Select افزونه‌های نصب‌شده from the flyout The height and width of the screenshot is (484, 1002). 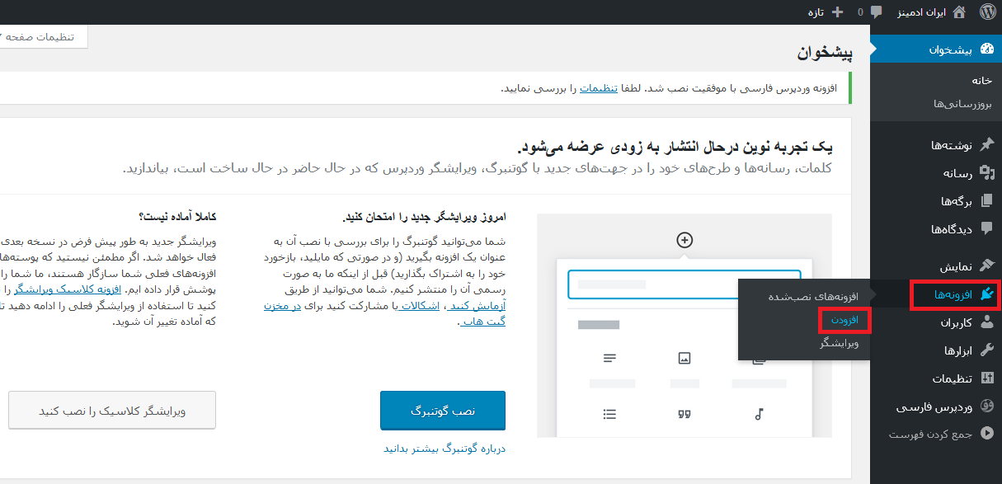(814, 296)
